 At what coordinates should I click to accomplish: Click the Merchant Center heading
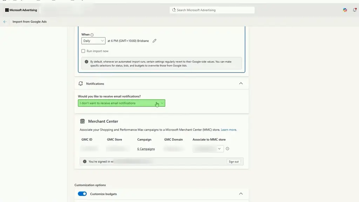[x=103, y=121]
